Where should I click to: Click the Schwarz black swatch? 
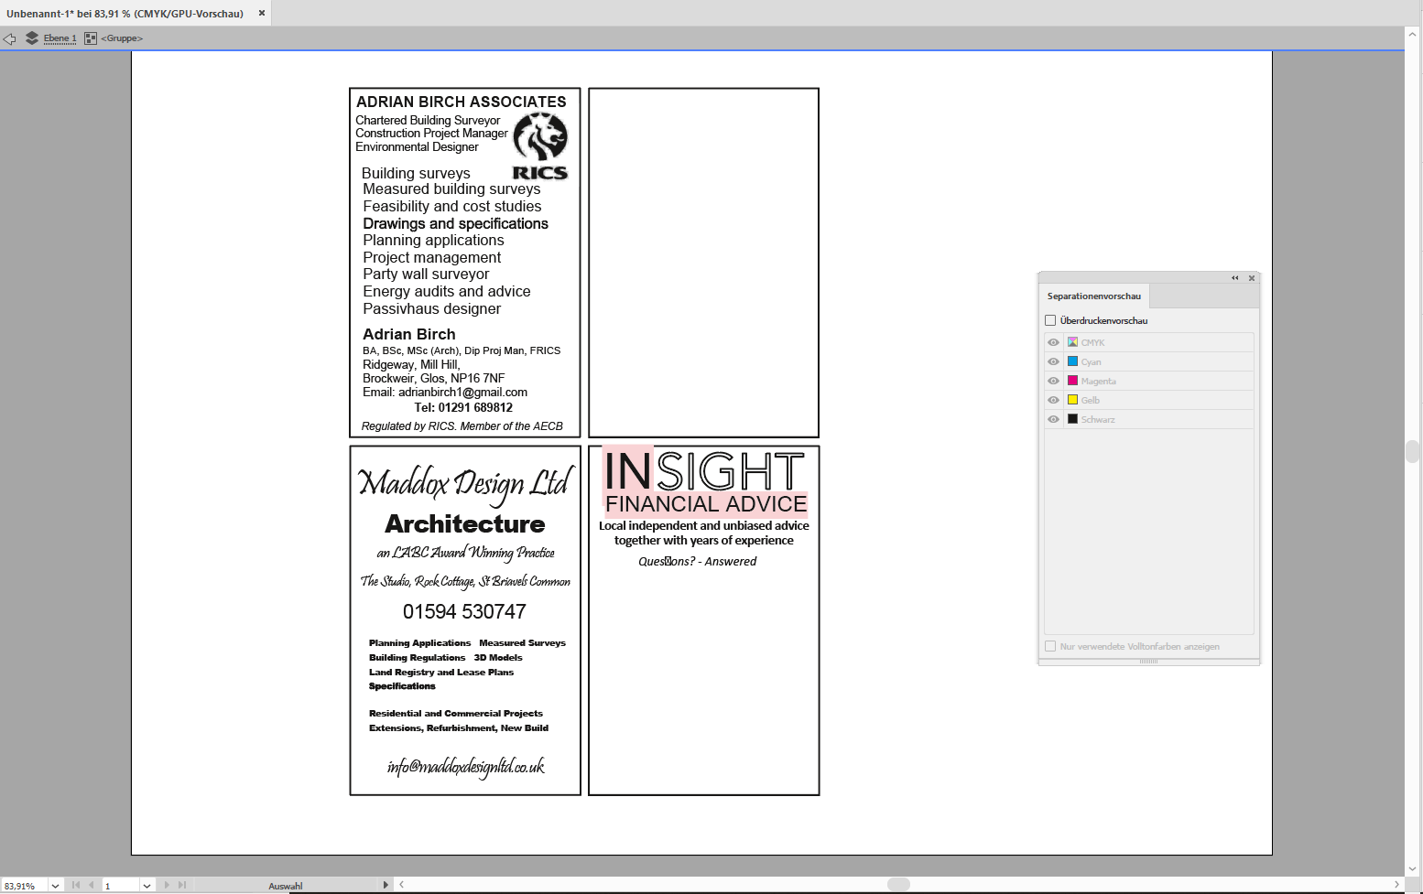coord(1072,419)
